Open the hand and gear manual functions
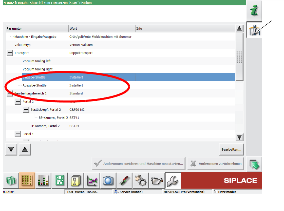 (141, 181)
